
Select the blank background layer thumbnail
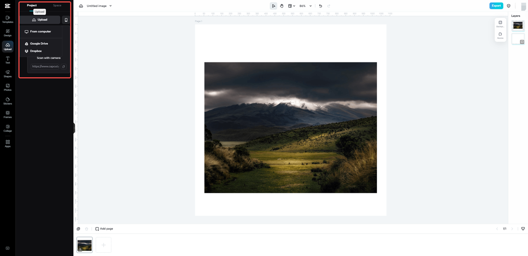click(518, 39)
